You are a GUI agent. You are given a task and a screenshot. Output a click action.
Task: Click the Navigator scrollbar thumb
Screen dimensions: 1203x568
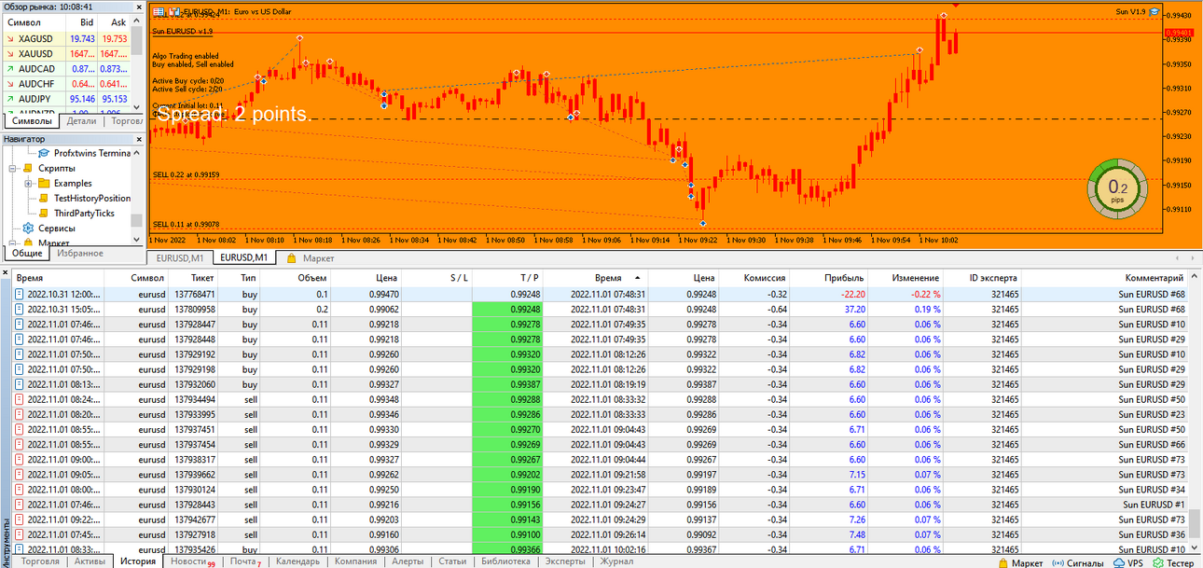click(137, 220)
